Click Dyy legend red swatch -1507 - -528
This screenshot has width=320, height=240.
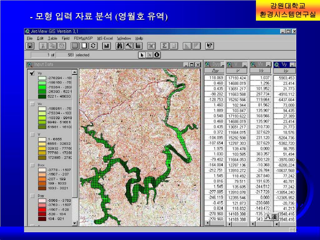click(x=42, y=209)
